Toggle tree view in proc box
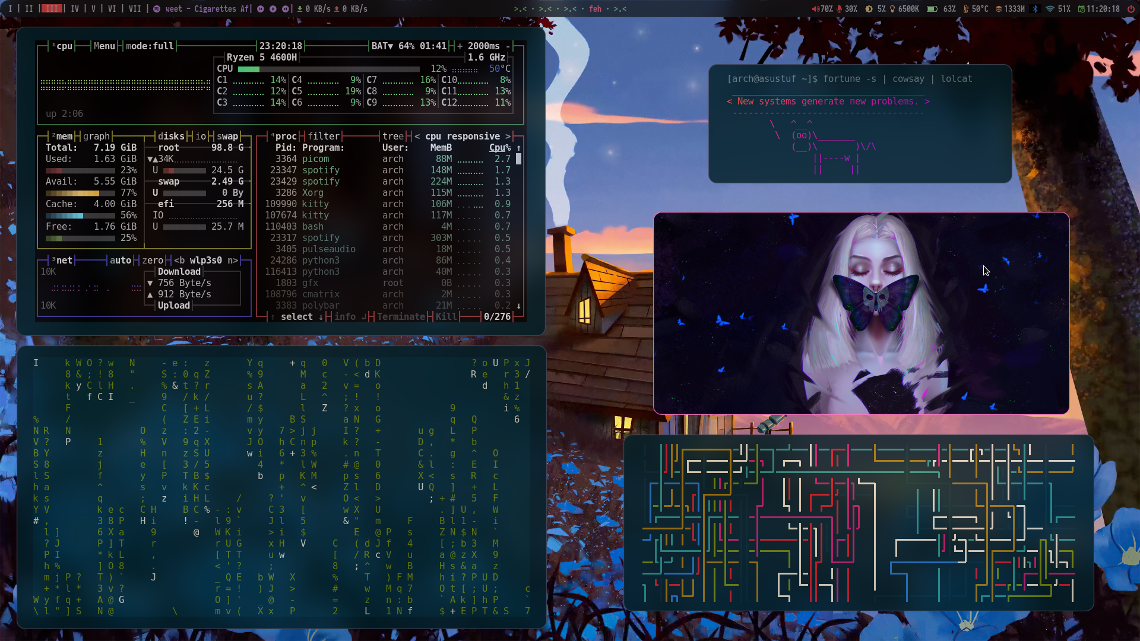Image resolution: width=1140 pixels, height=641 pixels. 392,136
